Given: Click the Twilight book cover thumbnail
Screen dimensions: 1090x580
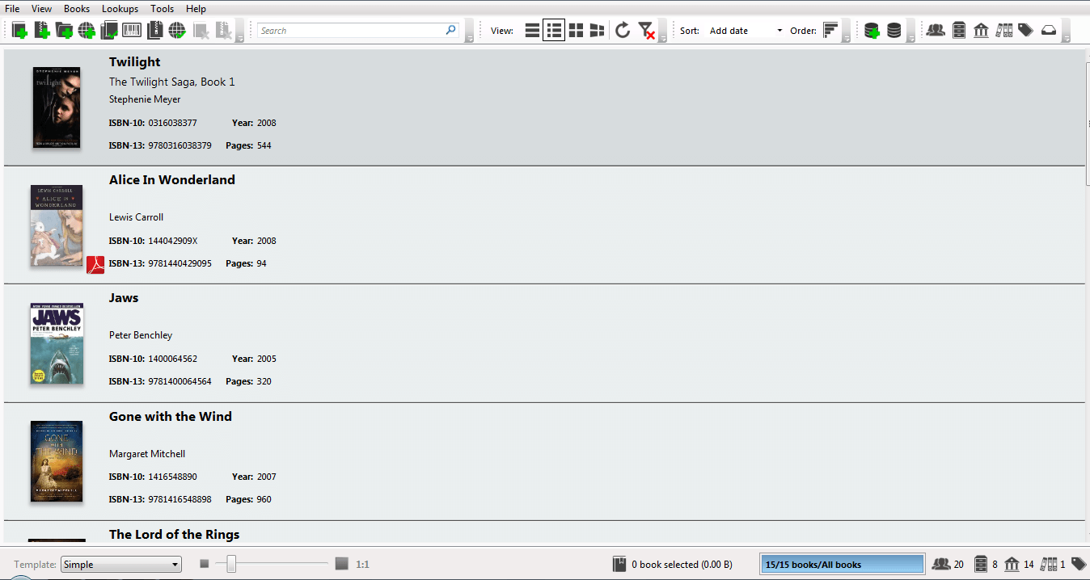Looking at the screenshot, I should 57,107.
